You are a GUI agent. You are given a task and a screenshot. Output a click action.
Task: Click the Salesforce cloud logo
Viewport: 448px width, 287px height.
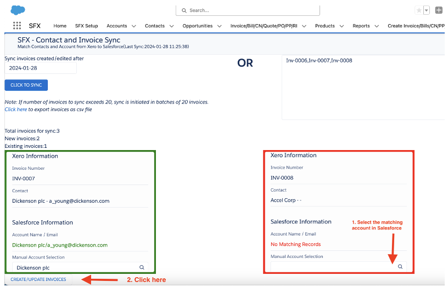tap(18, 10)
